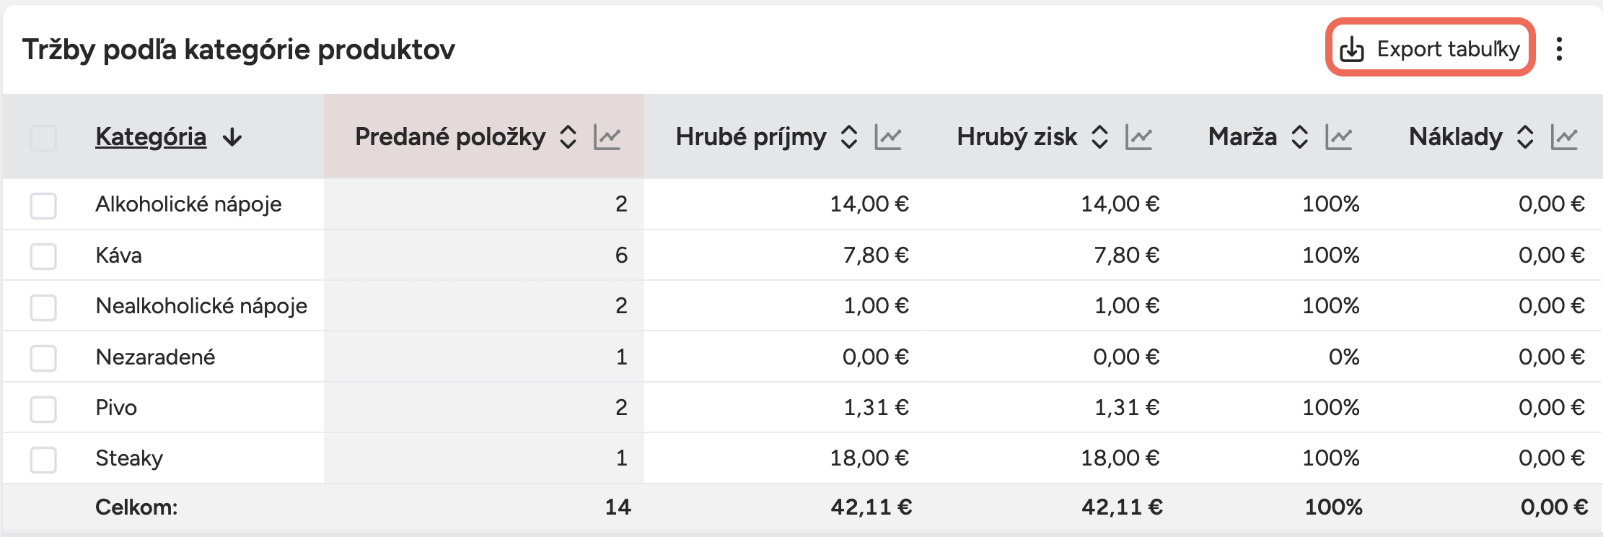Image resolution: width=1603 pixels, height=537 pixels.
Task: Tick the checkbox for the Káva row
Action: [43, 255]
